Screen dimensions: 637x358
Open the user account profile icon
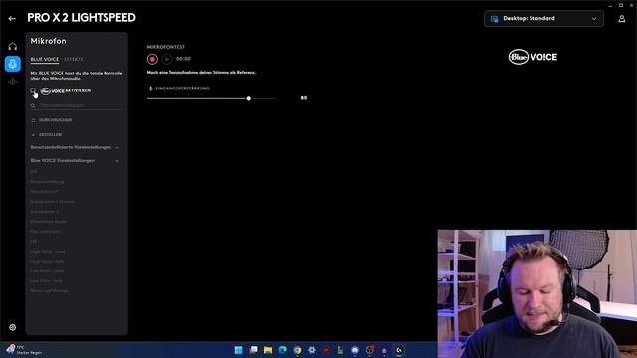[x=621, y=19]
